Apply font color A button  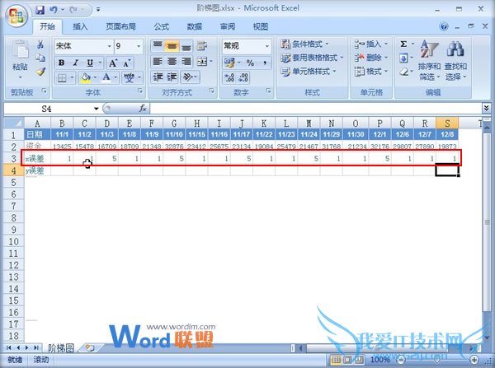click(x=106, y=78)
